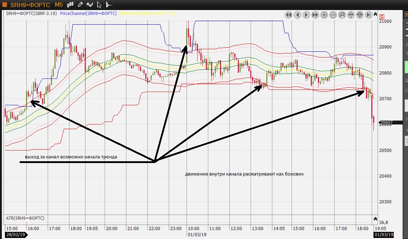Select the cursor pointer tool
The image size is (408, 239).
pos(100,5)
